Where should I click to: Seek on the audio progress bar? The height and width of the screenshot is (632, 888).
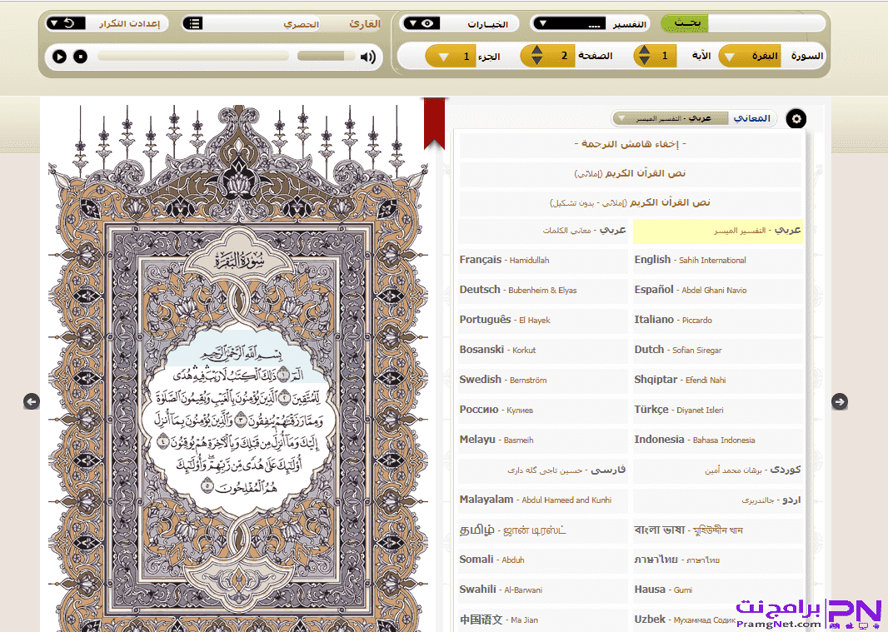(x=192, y=56)
